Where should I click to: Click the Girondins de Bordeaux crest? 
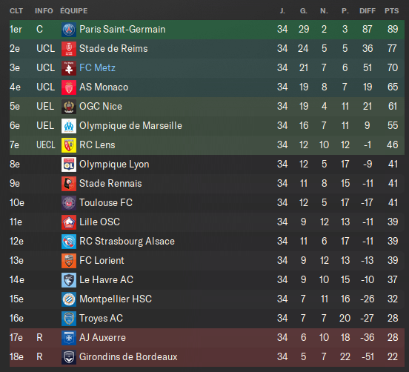pos(69,357)
